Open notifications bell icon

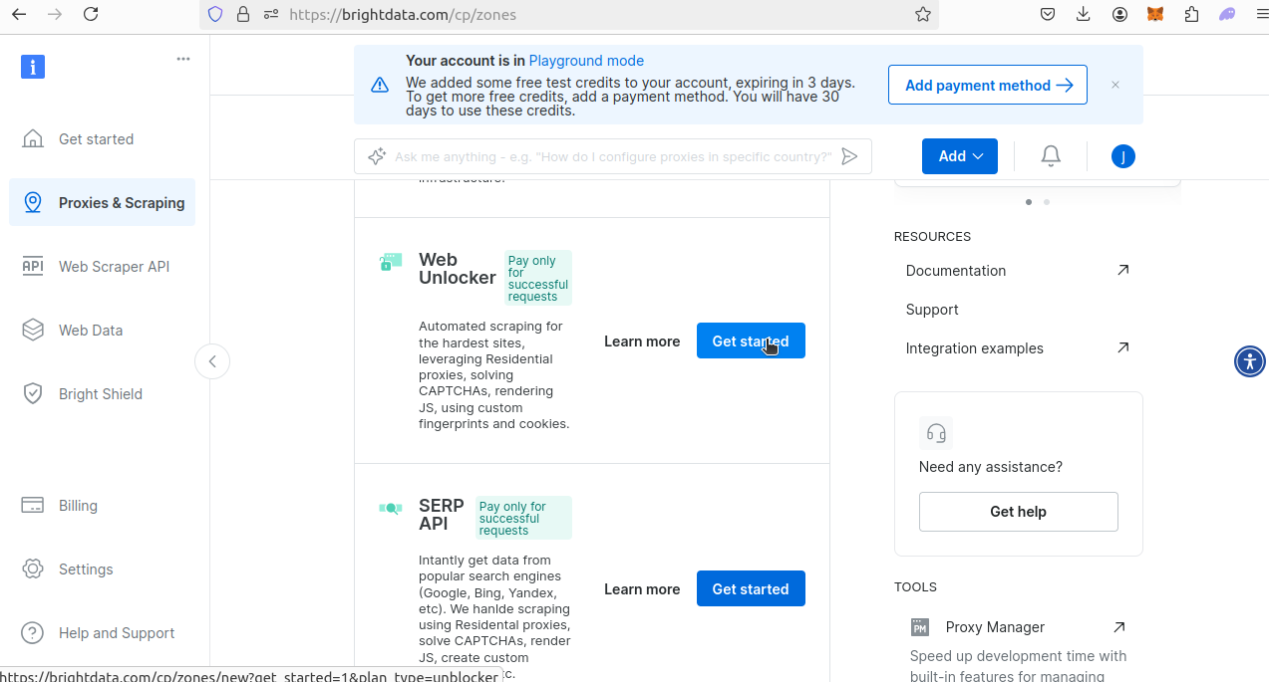click(x=1051, y=156)
